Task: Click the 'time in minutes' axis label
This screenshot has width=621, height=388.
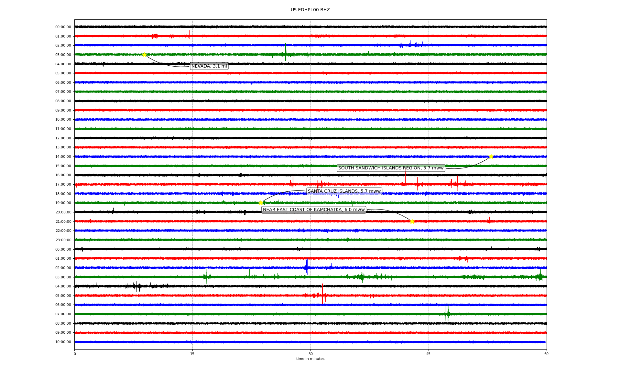Action: pyautogui.click(x=310, y=359)
